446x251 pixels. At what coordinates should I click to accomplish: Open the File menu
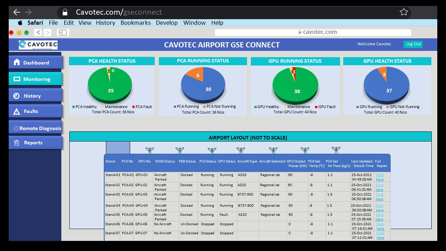click(53, 23)
